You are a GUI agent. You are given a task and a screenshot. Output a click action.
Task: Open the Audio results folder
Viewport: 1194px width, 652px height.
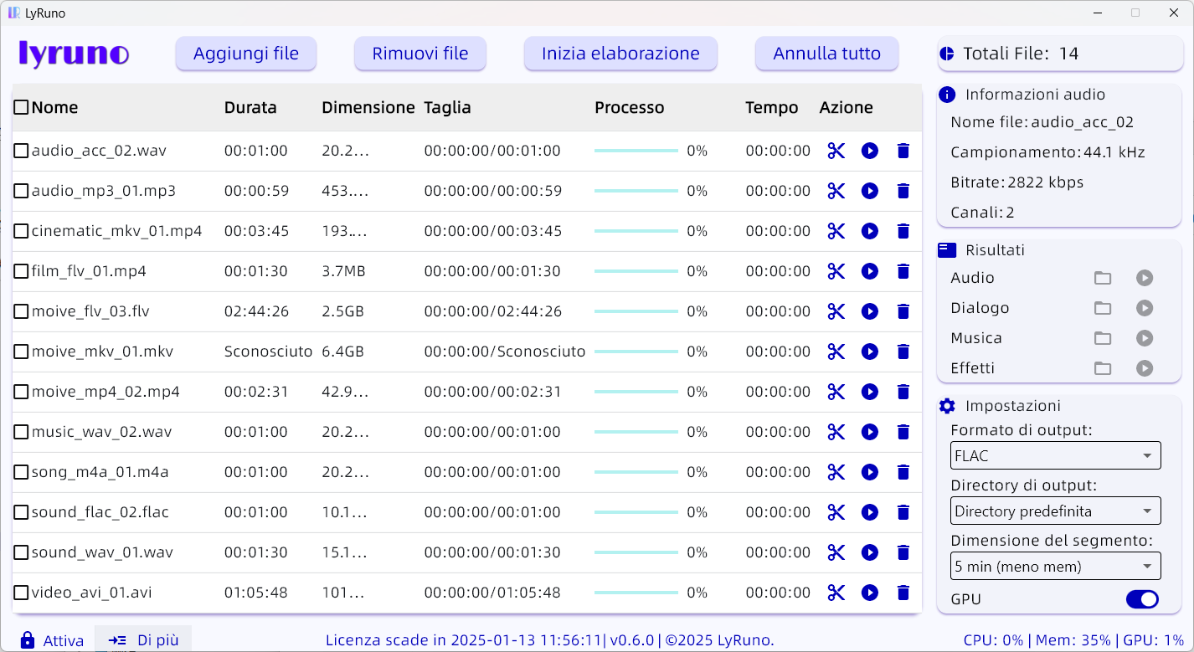click(x=1103, y=278)
